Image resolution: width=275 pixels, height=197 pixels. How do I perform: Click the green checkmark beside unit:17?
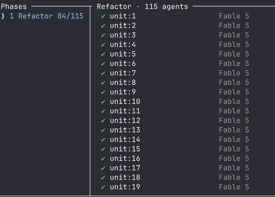click(103, 168)
